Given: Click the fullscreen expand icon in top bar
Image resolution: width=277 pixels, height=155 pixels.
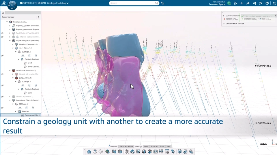Looking at the screenshot, I should pos(274,3).
